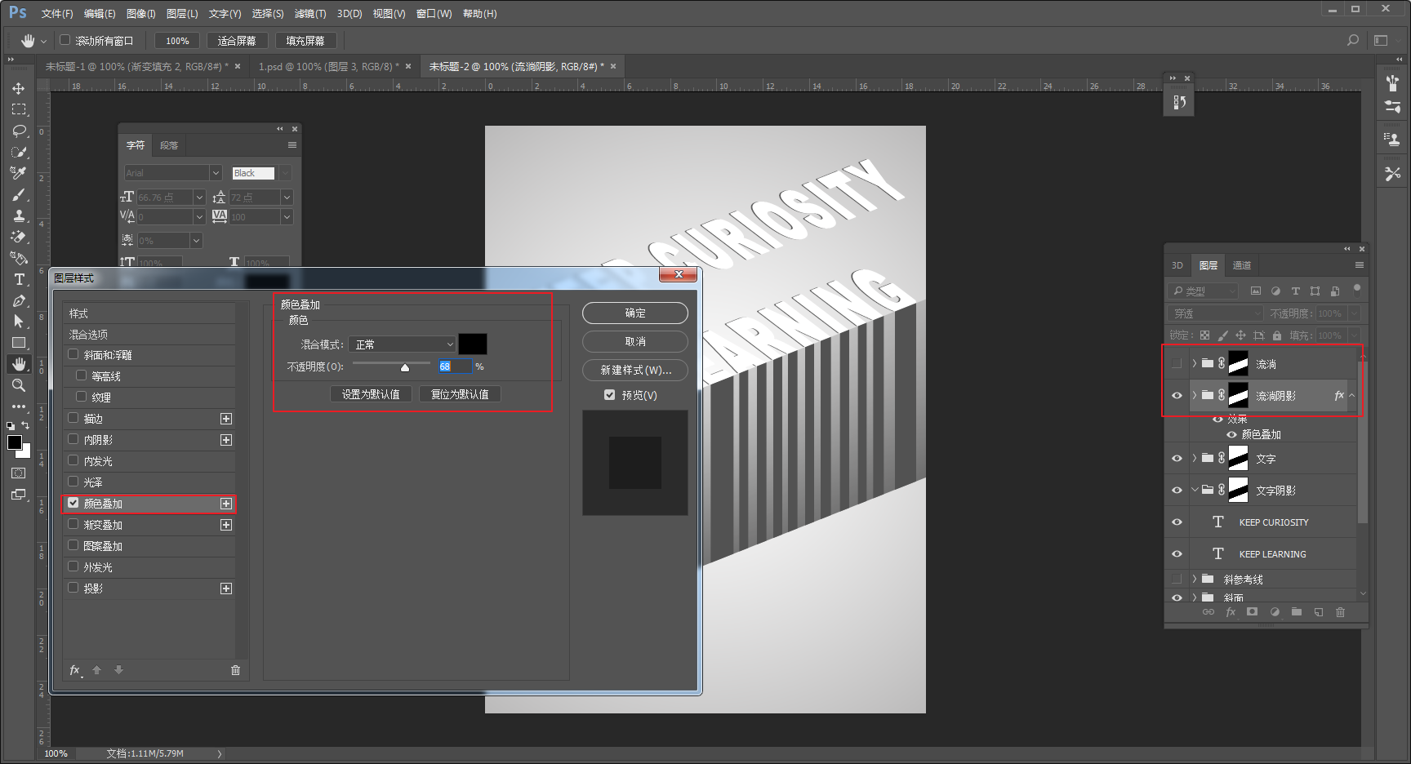Screen dimensions: 1411x764
Task: Swap foreground and background colors
Action: pyautogui.click(x=25, y=425)
